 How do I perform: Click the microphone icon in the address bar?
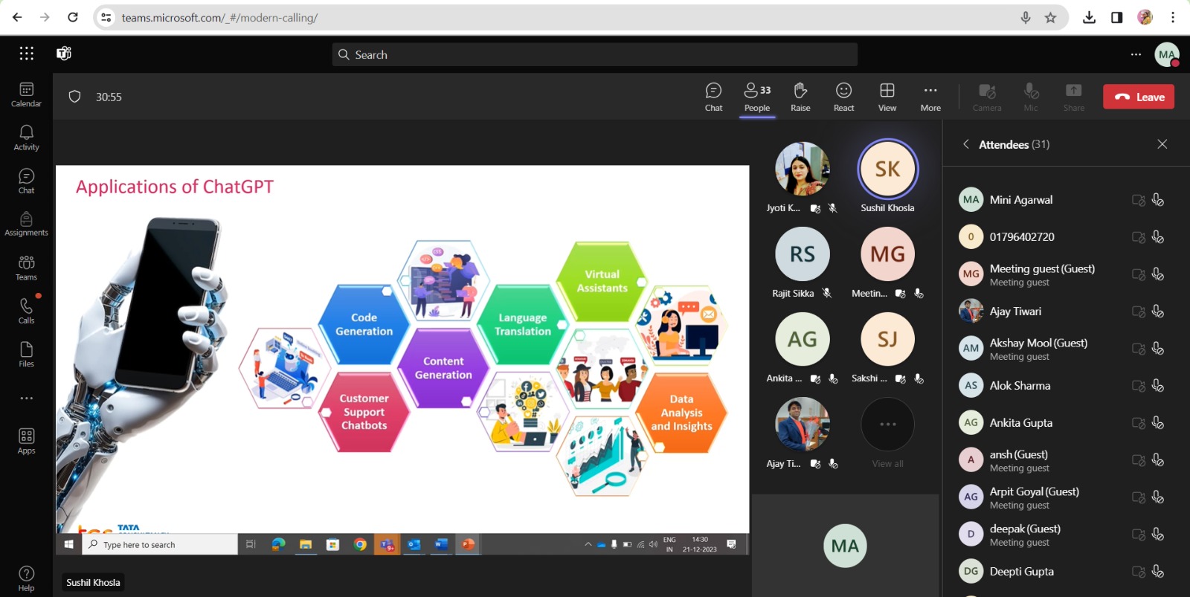pos(1026,18)
